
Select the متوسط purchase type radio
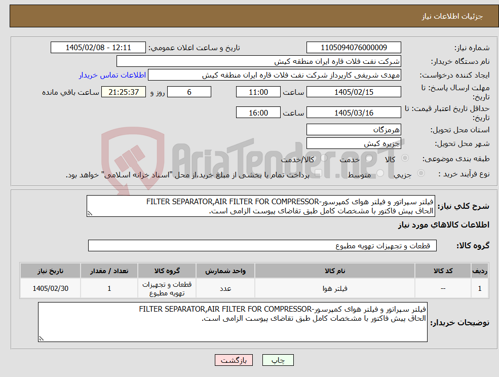tap(380, 173)
